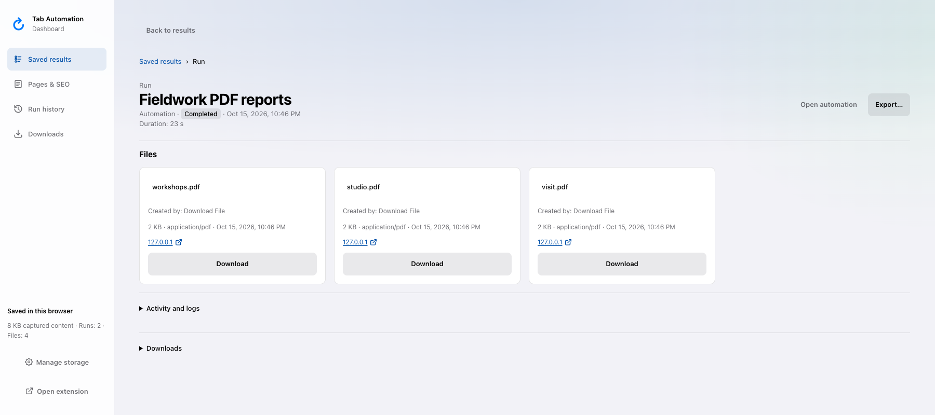Click the Completed status badge

click(x=201, y=114)
